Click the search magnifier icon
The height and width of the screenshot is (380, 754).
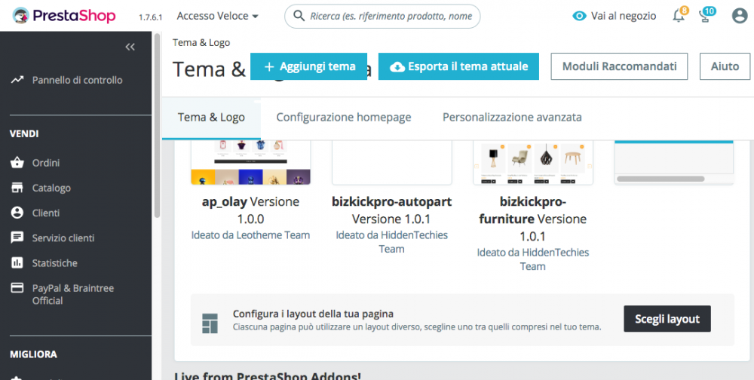[299, 17]
